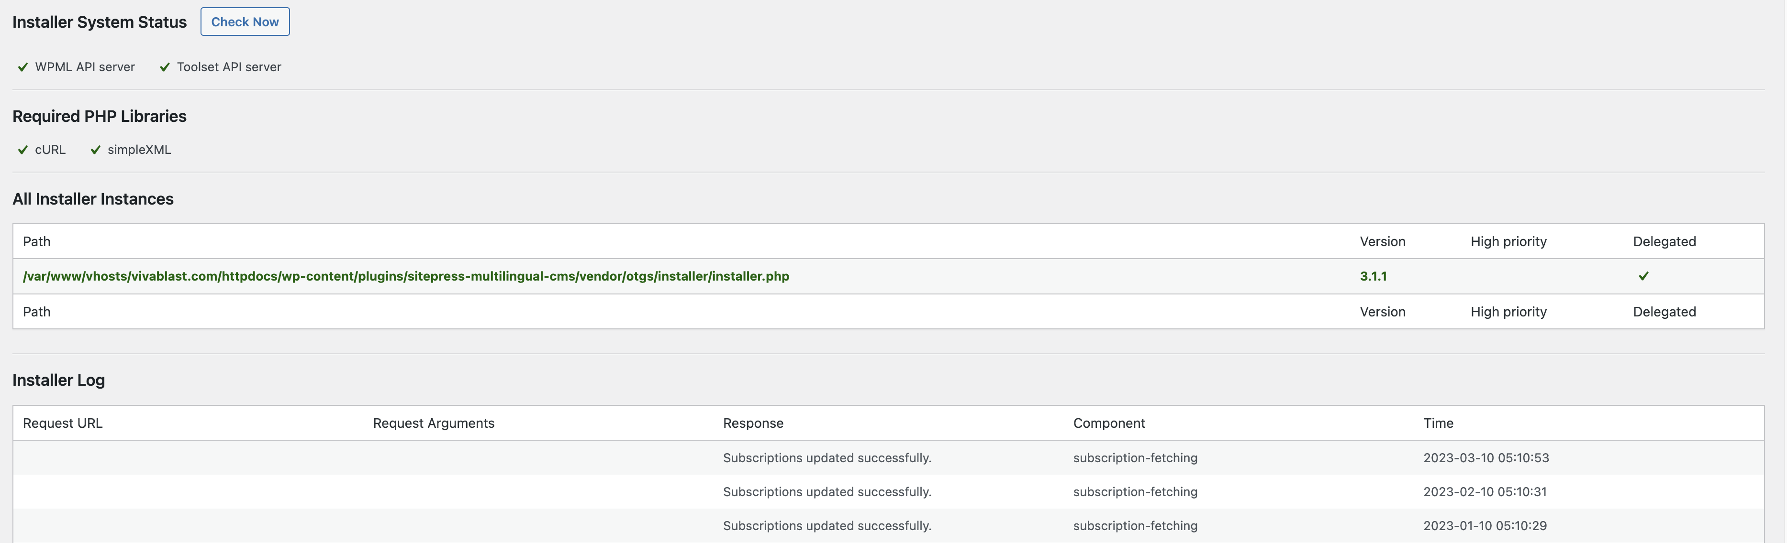Select the WPML API server label

tap(85, 67)
